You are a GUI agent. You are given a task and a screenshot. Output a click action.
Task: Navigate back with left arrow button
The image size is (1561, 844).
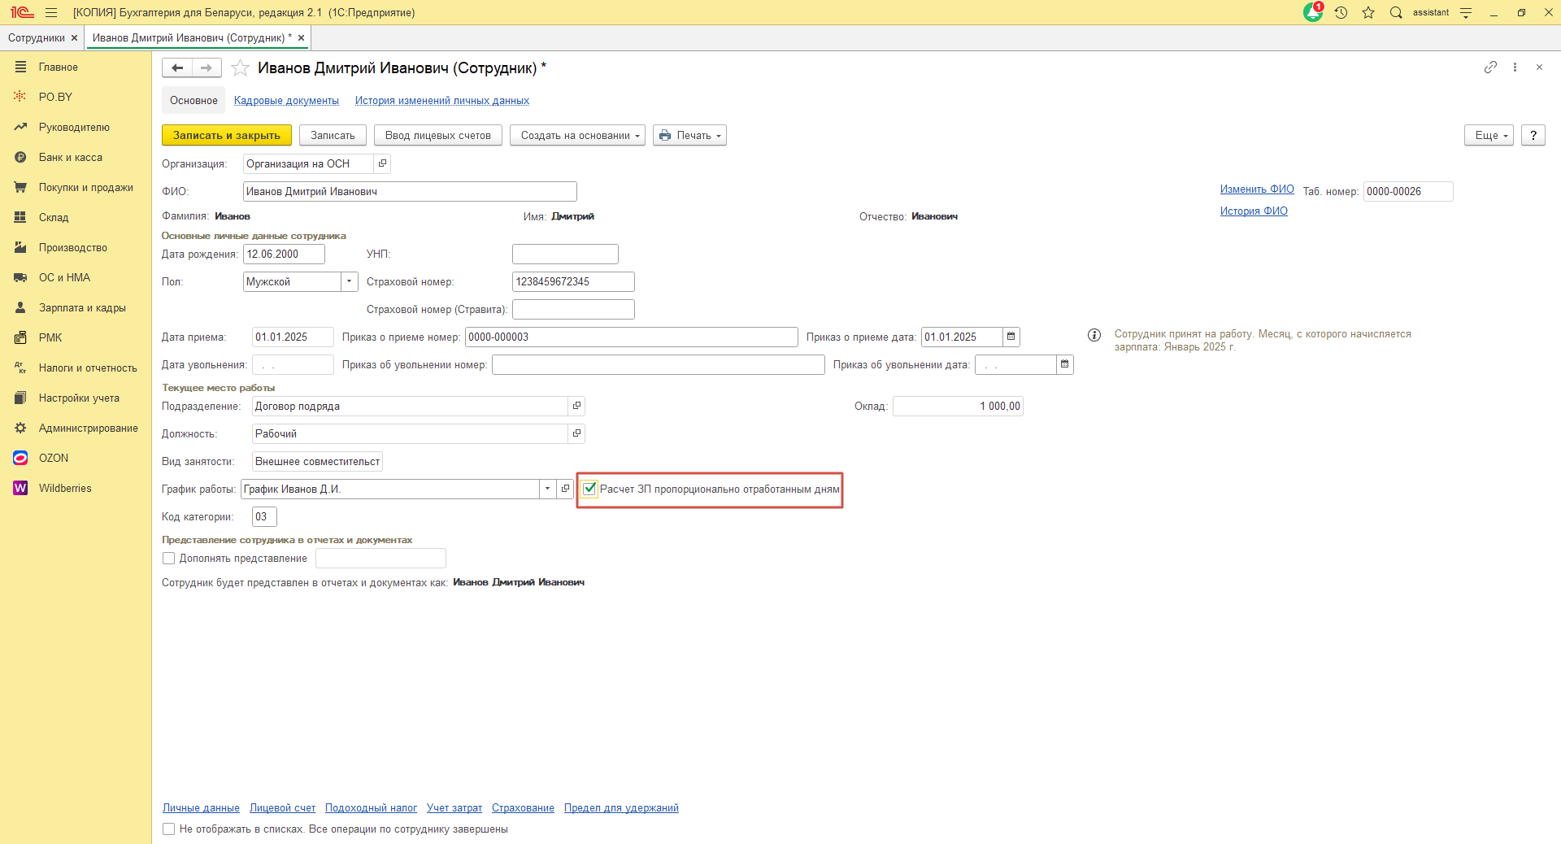(x=177, y=68)
